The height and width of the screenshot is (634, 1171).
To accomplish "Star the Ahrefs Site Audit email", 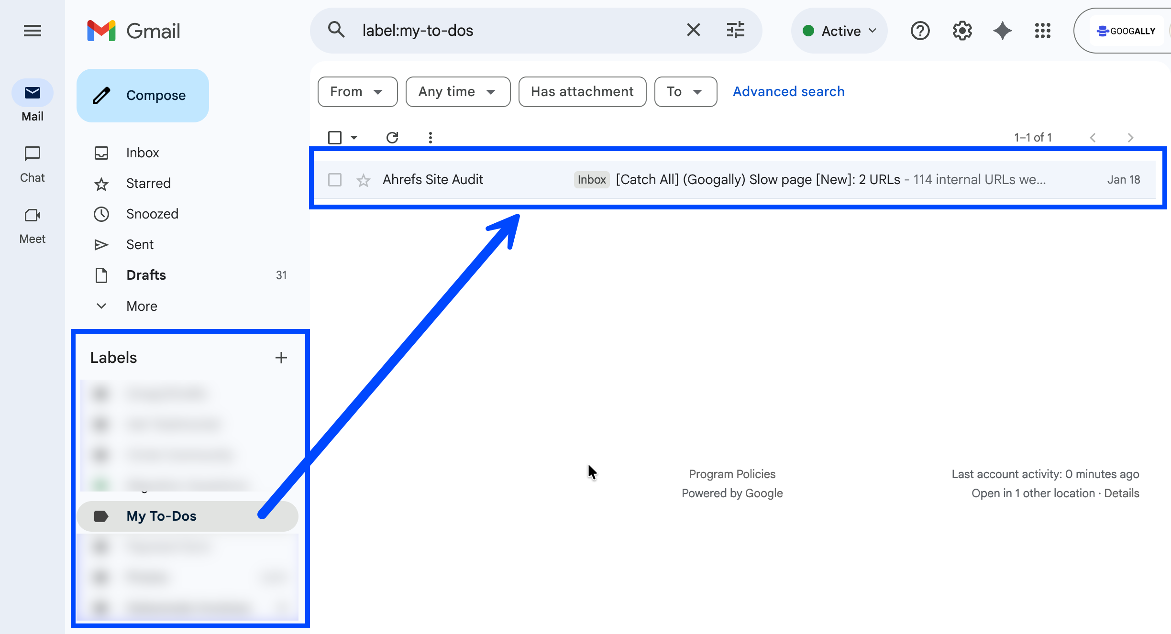I will coord(364,180).
